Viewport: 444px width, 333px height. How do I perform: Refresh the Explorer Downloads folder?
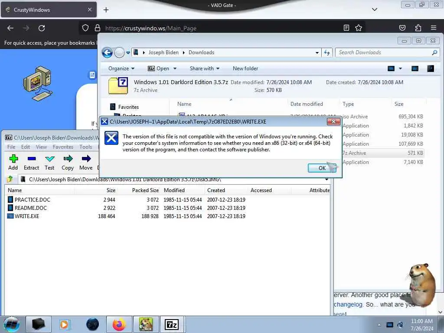tap(327, 52)
